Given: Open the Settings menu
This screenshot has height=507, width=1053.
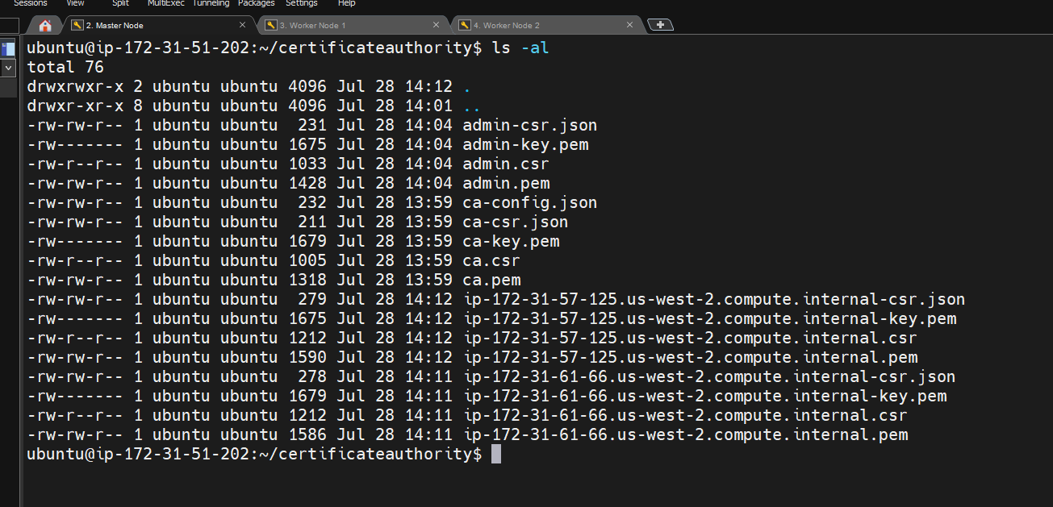Looking at the screenshot, I should (x=301, y=3).
